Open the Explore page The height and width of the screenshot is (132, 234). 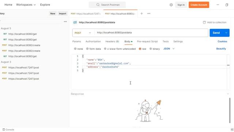[x=45, y=5]
